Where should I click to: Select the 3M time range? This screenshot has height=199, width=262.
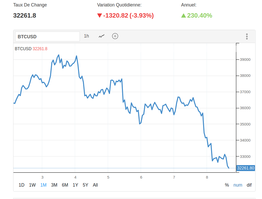54,185
